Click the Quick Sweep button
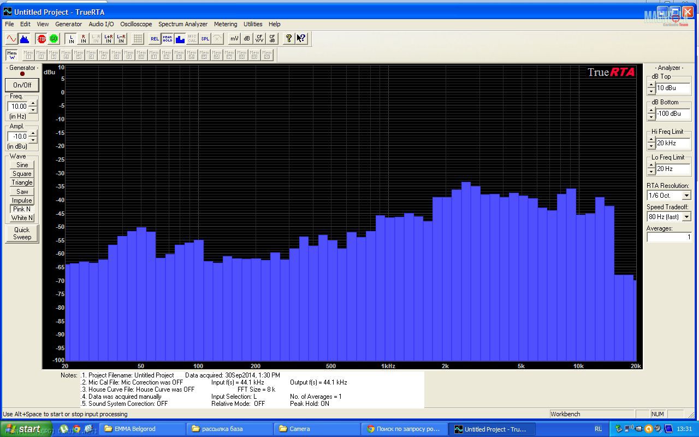The width and height of the screenshot is (699, 437). pyautogui.click(x=22, y=233)
